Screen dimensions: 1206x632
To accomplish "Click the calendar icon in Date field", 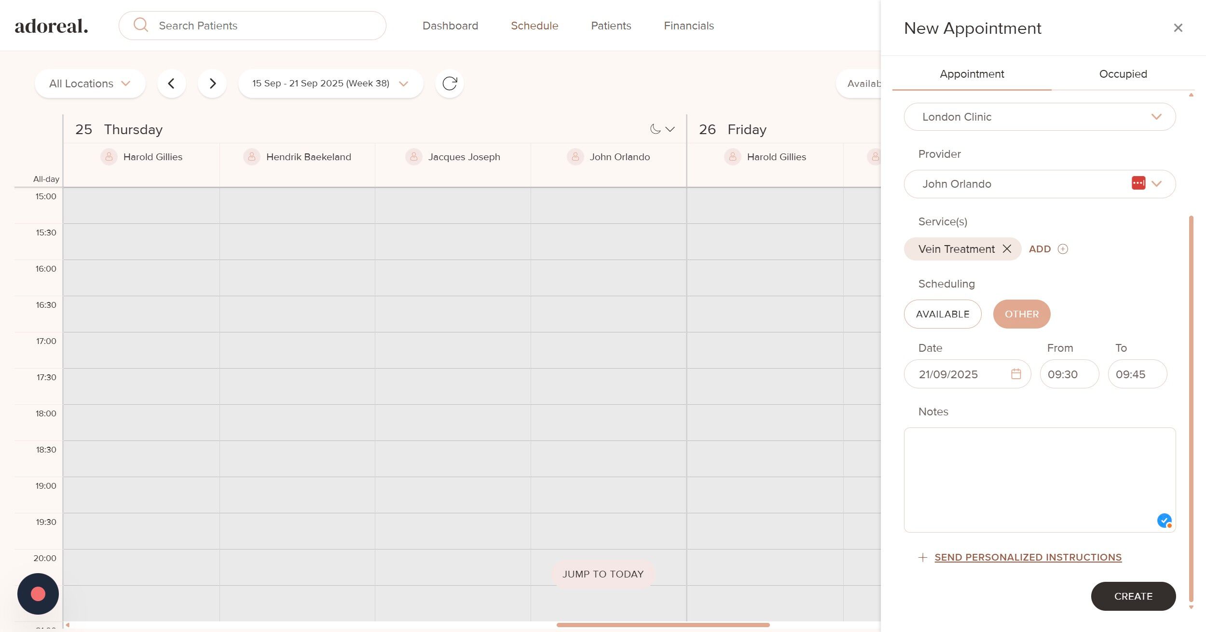I will point(1016,374).
